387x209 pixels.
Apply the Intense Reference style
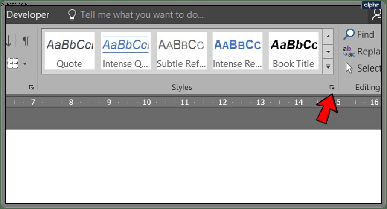(237, 51)
